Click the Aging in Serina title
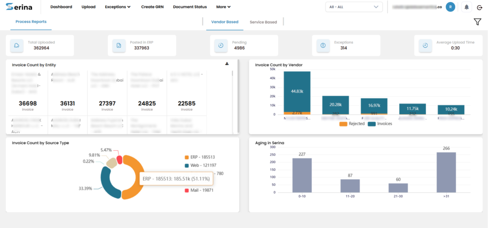488x228 pixels. coord(270,143)
